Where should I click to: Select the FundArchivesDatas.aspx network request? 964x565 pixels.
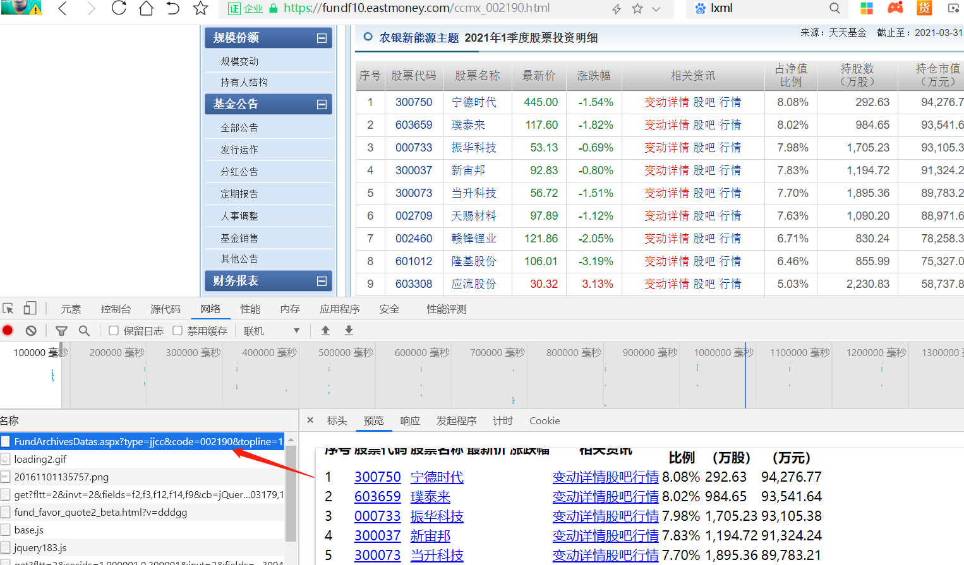(x=142, y=441)
